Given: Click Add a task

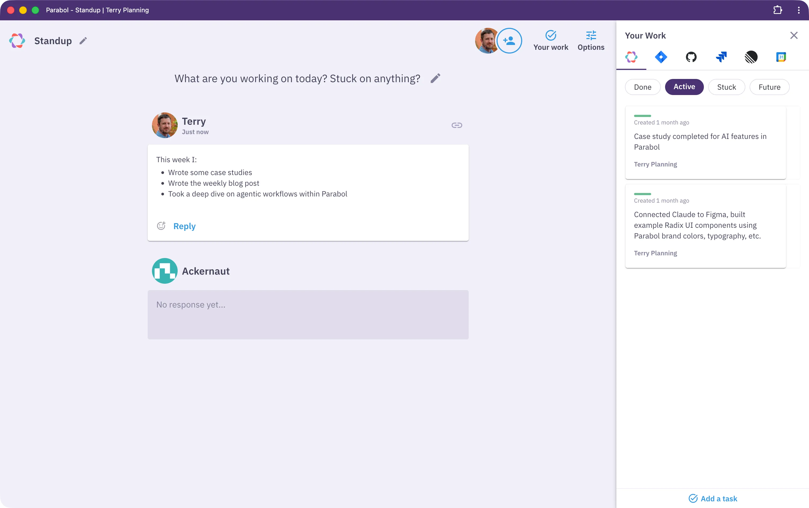Looking at the screenshot, I should [713, 499].
